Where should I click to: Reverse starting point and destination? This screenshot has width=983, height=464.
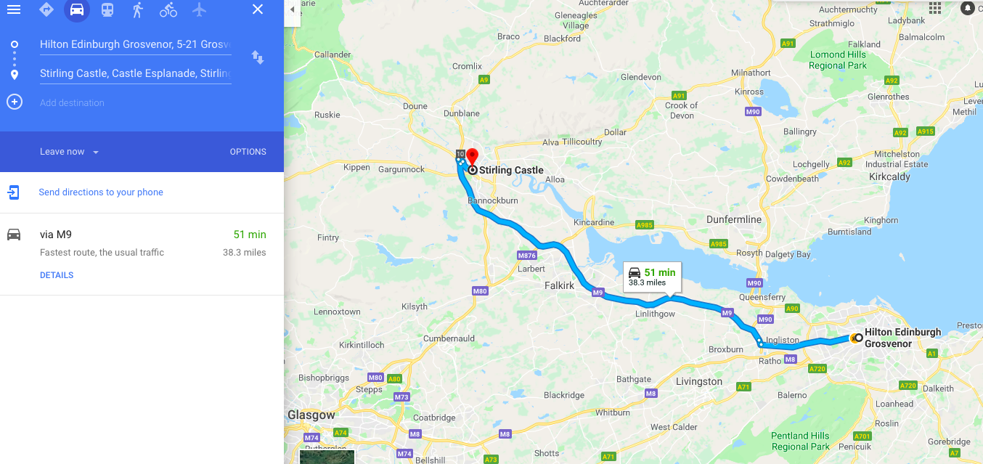point(258,57)
